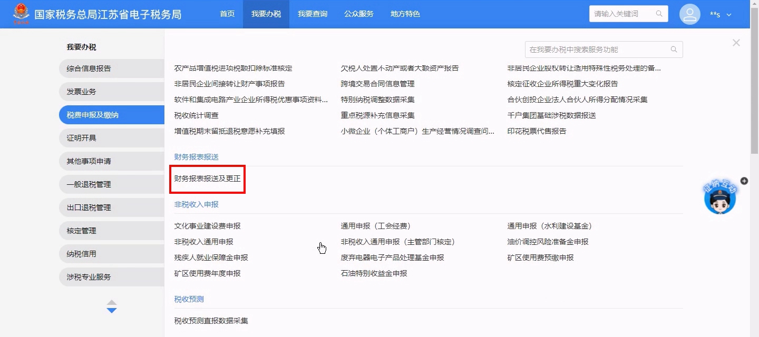Click the plus icon beside the mascot
Viewport: 759px width, 337px height.
coord(744,181)
